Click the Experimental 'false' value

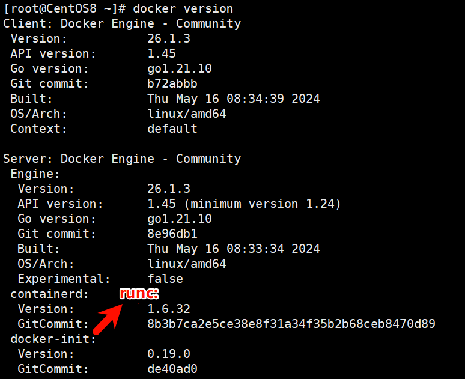(165, 279)
